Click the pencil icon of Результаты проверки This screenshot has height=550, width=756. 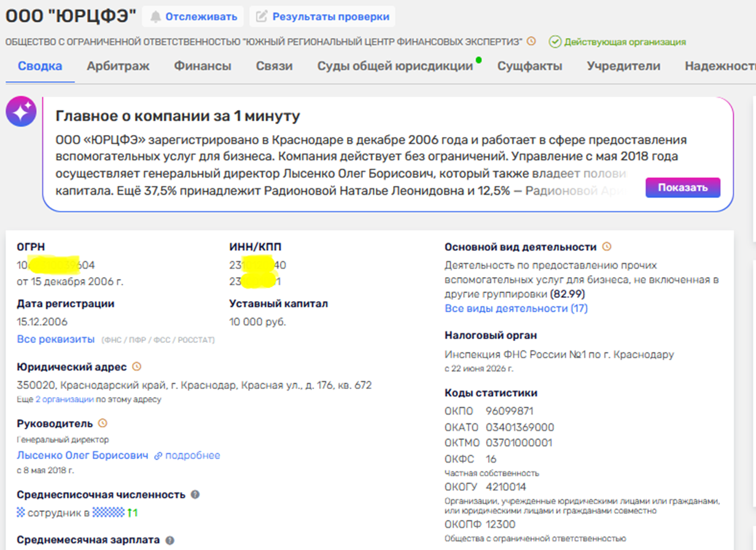262,17
